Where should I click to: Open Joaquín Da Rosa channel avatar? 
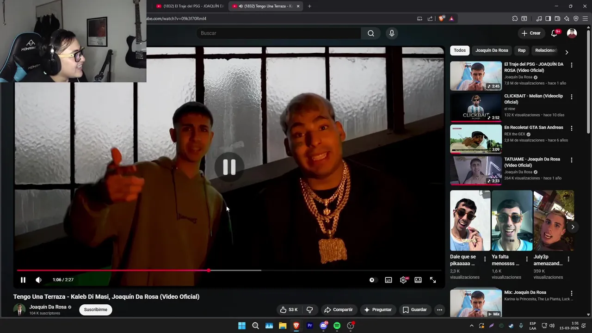19,310
